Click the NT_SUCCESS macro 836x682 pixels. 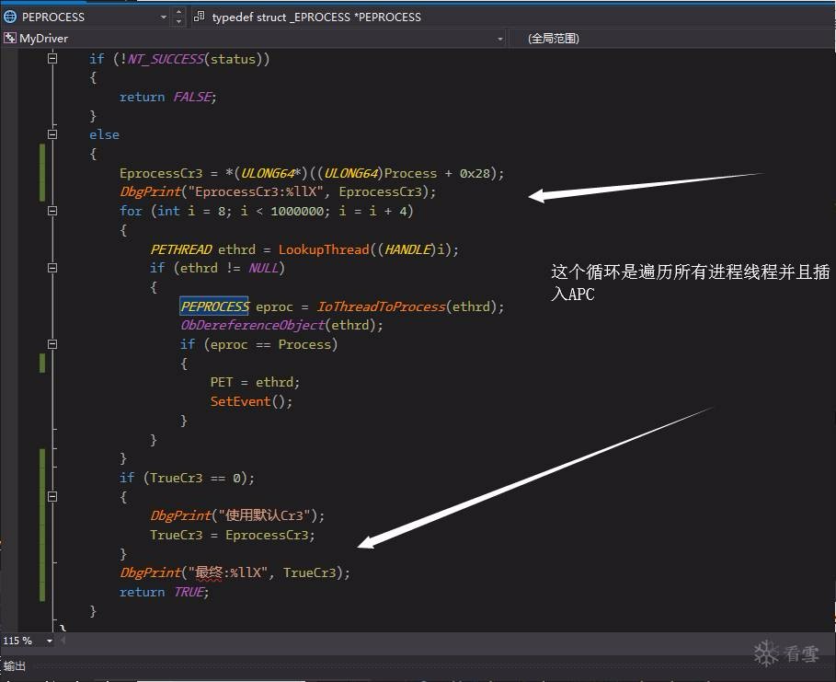click(x=166, y=59)
